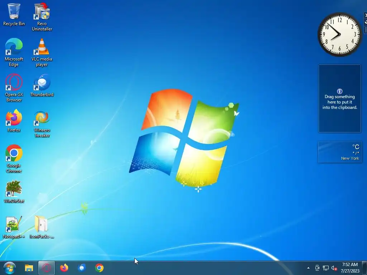Image resolution: width=367 pixels, height=275 pixels.
Task: Open the taskbar clock showing 7:52 AM
Action: coord(350,268)
